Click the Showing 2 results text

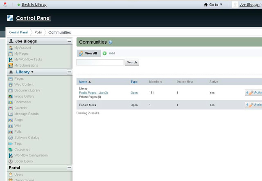(88, 113)
